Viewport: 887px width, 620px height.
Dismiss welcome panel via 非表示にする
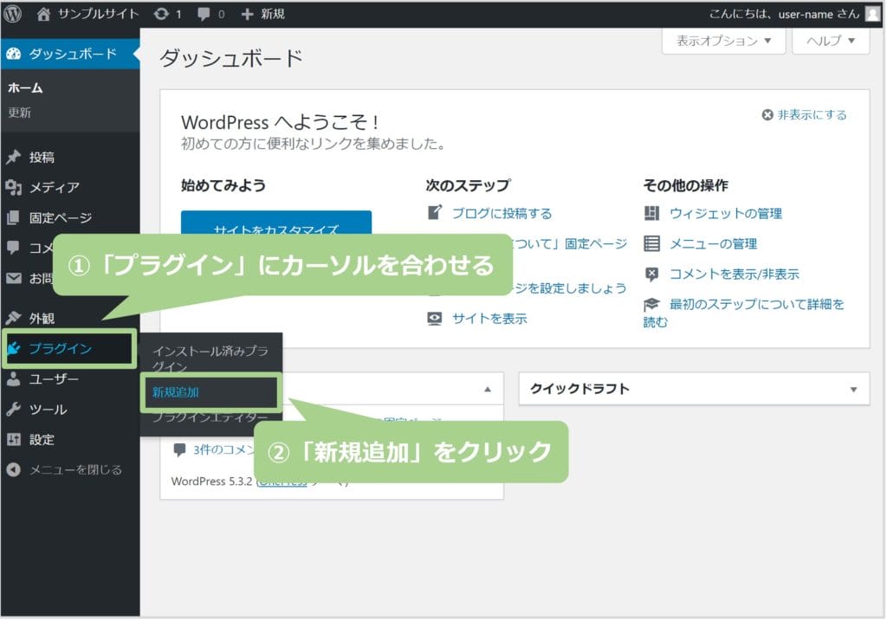(805, 115)
